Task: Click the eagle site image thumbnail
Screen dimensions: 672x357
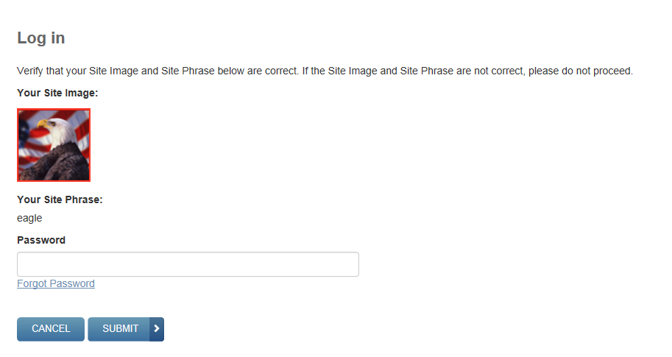Action: (x=54, y=145)
